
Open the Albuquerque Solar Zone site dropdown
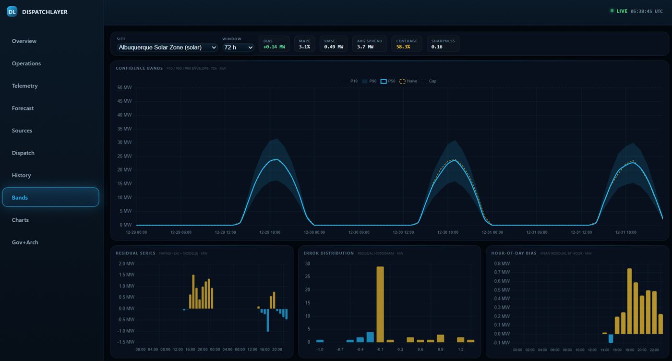click(167, 48)
